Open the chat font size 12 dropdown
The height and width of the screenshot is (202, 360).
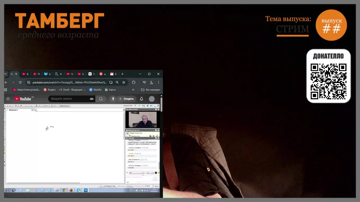pyautogui.click(x=150, y=173)
